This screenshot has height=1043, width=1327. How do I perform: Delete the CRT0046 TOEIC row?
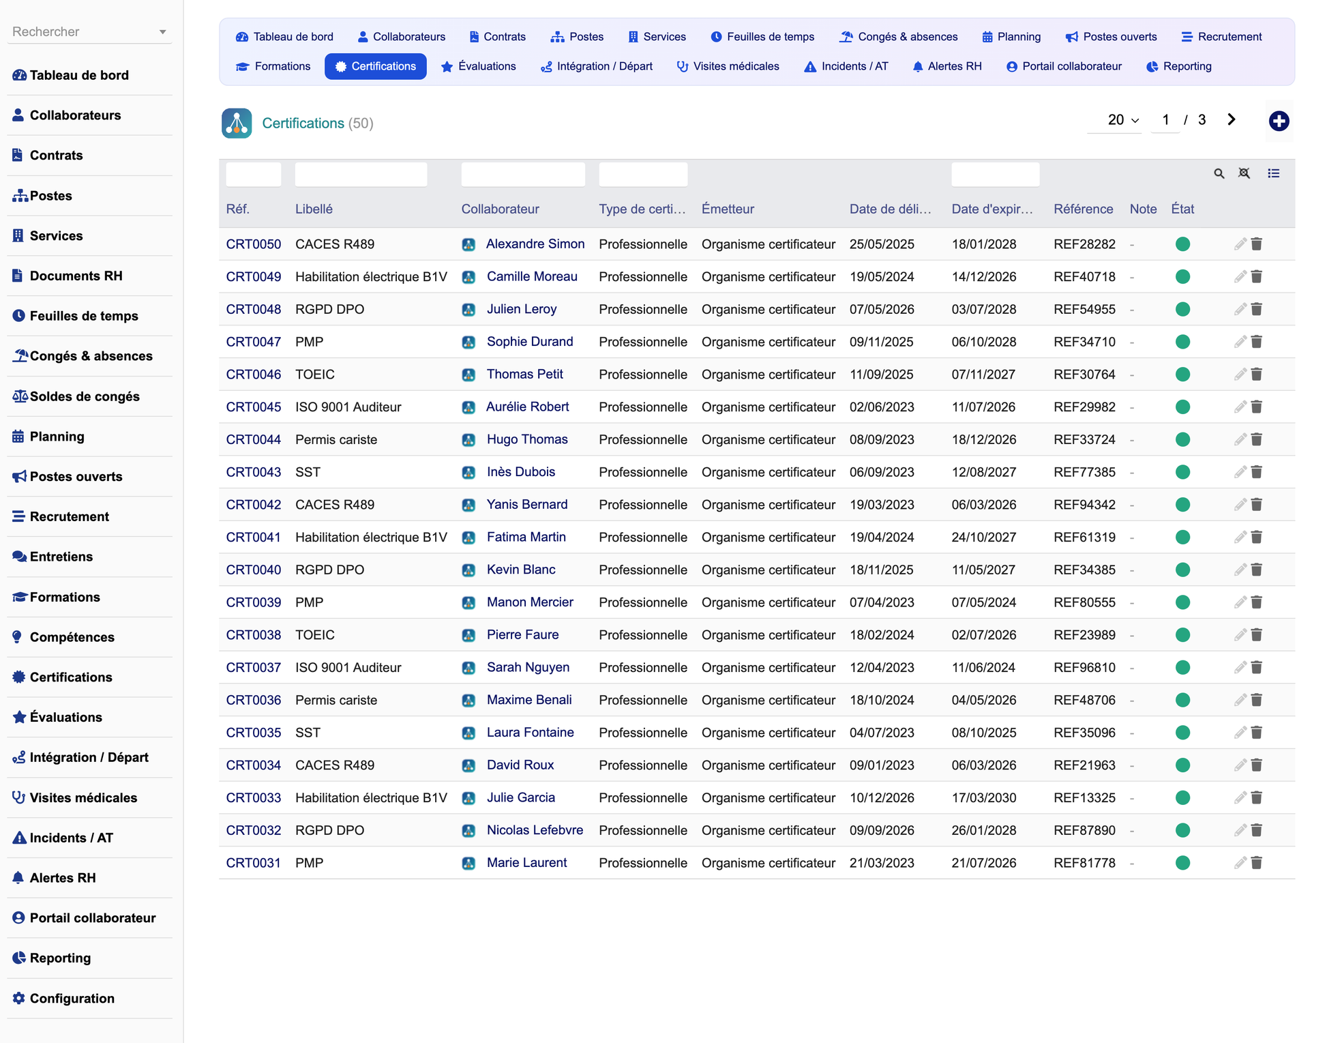(x=1257, y=374)
